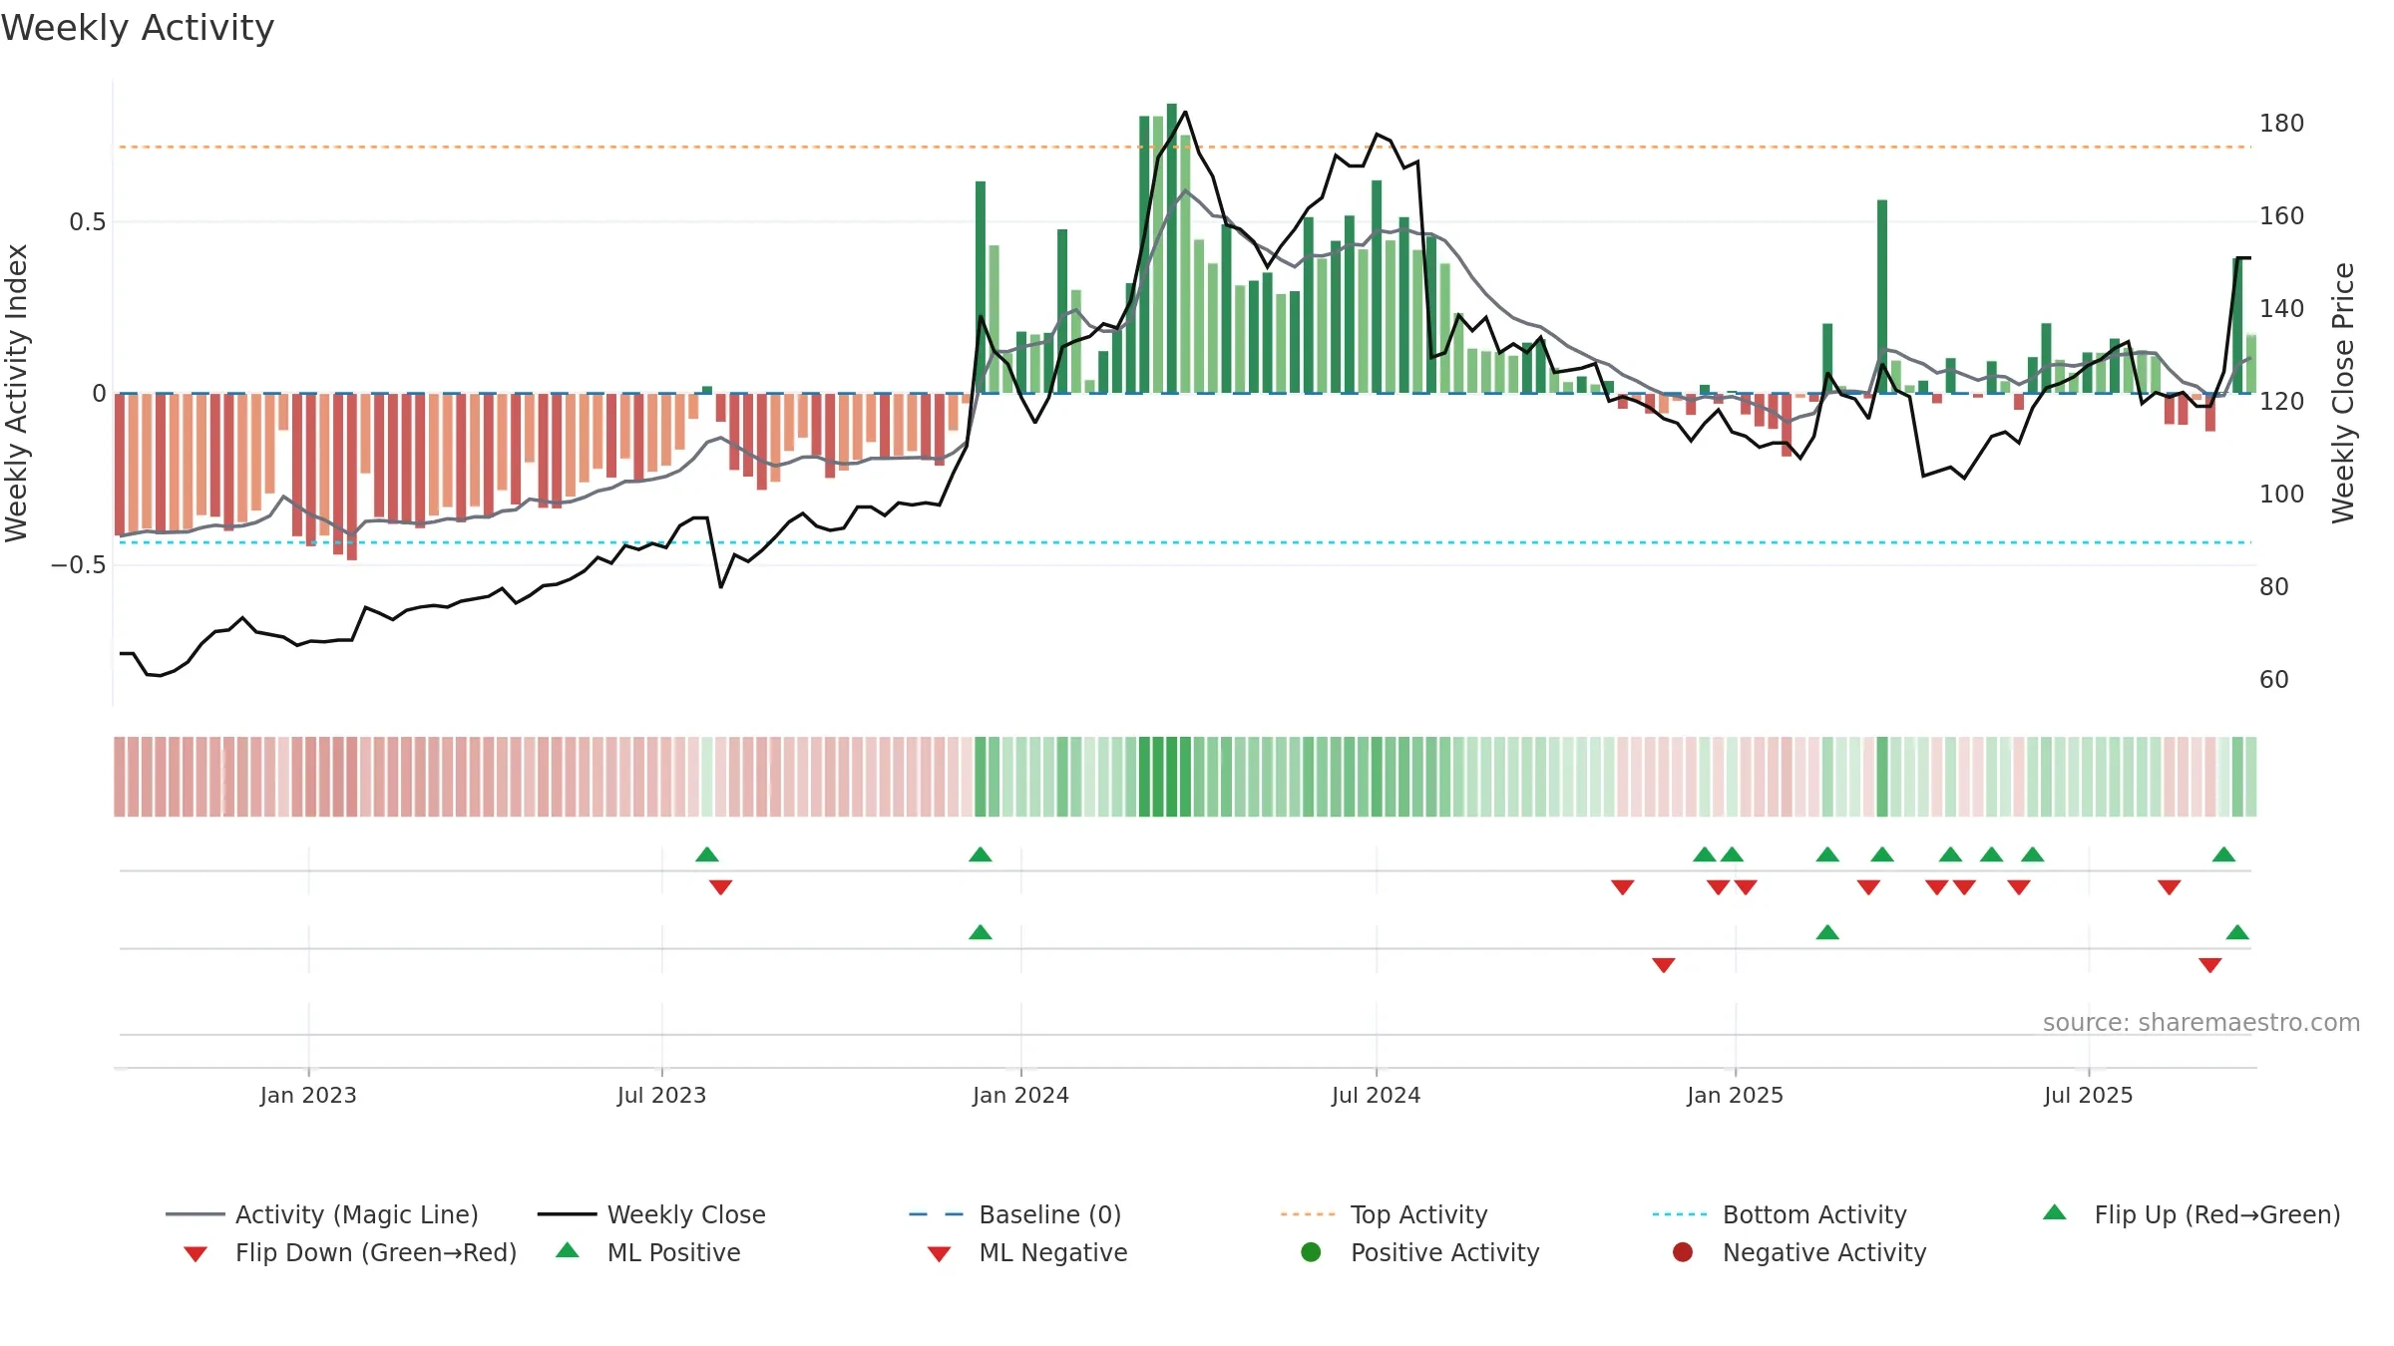
Task: Click the red triangle icon beside ML Negative
Action: [939, 1254]
